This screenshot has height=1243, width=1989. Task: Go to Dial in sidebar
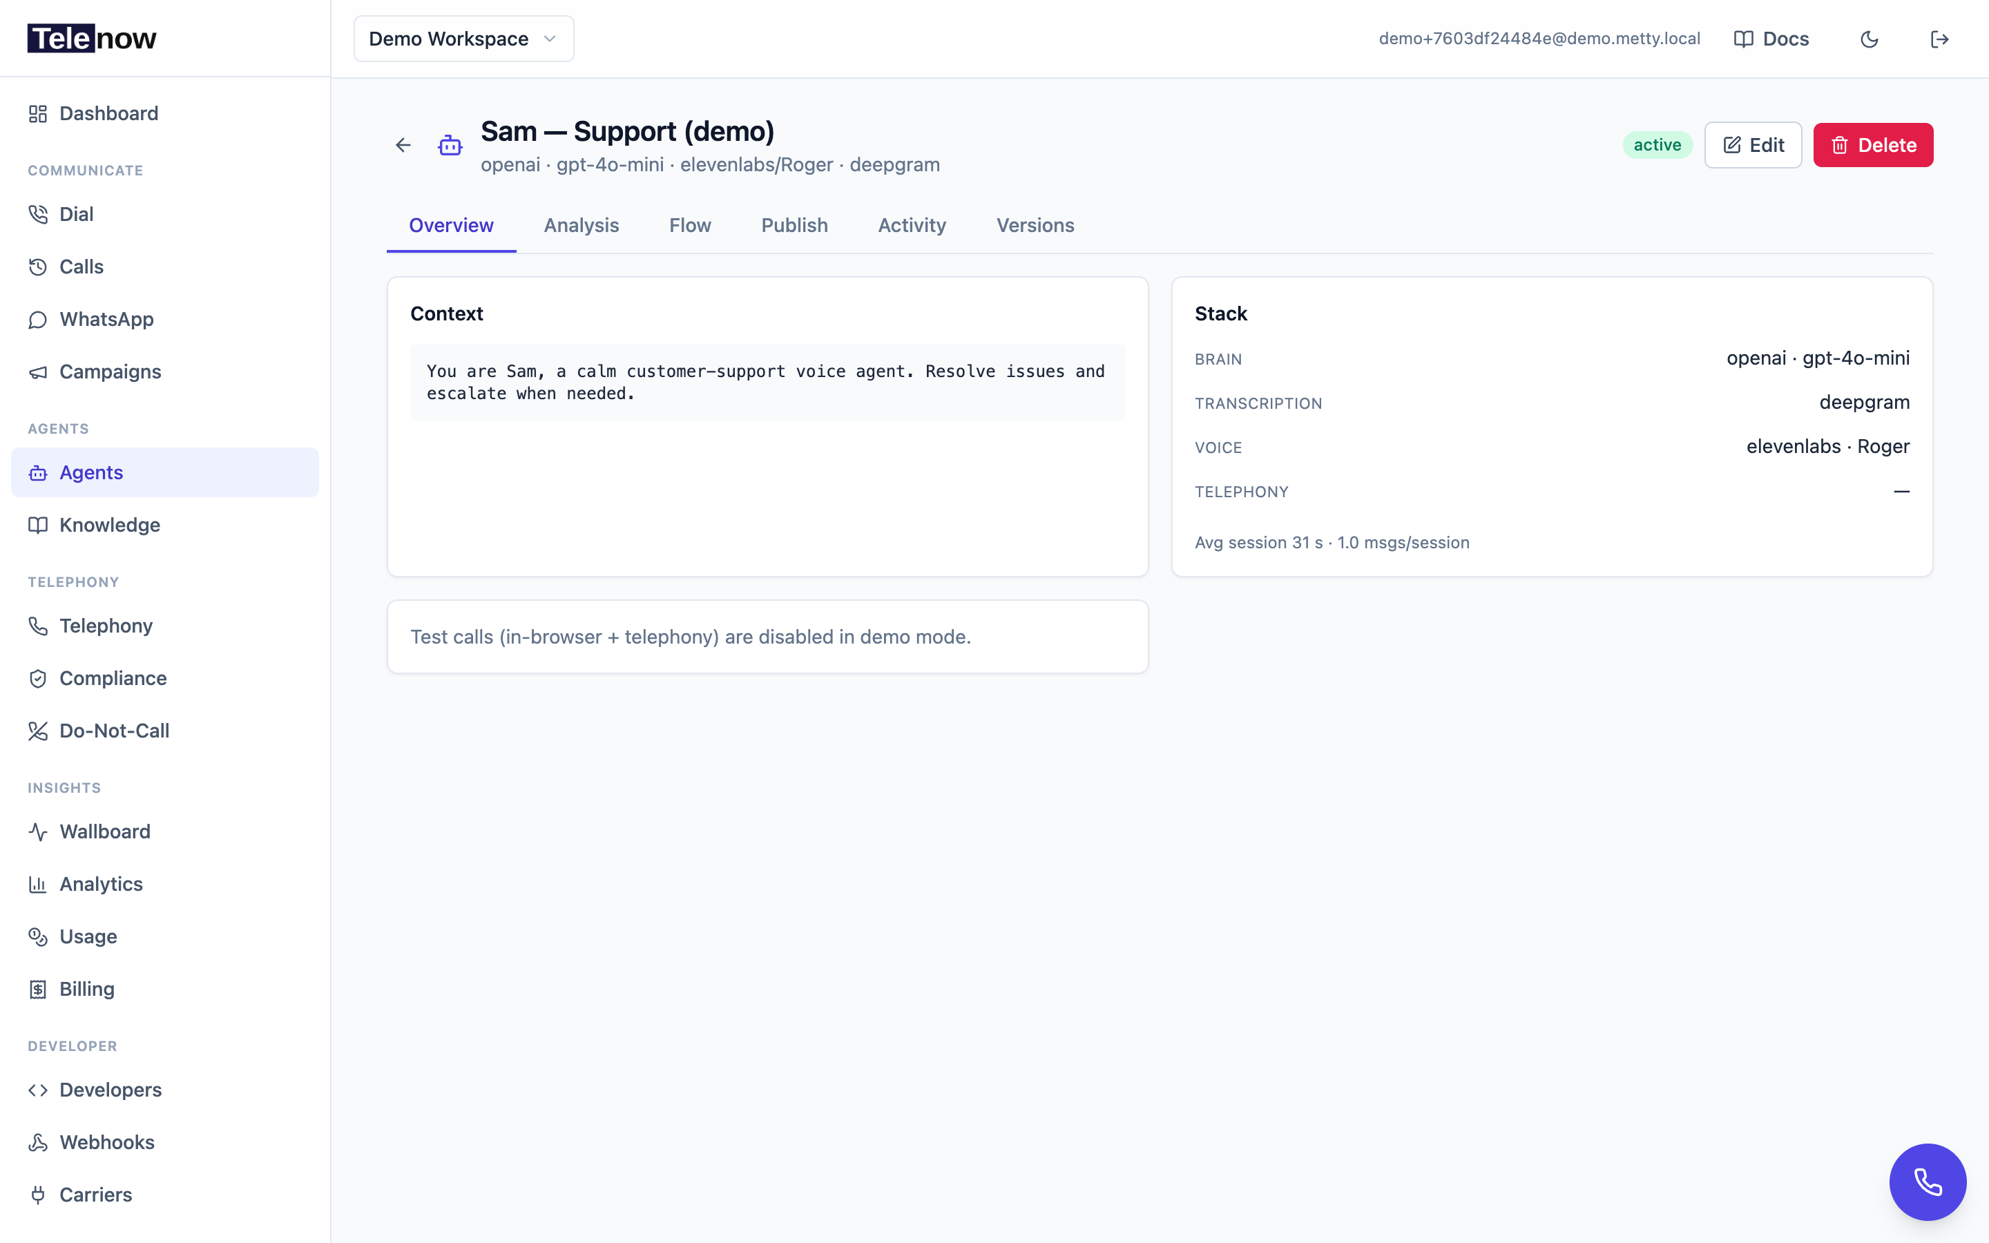165,214
